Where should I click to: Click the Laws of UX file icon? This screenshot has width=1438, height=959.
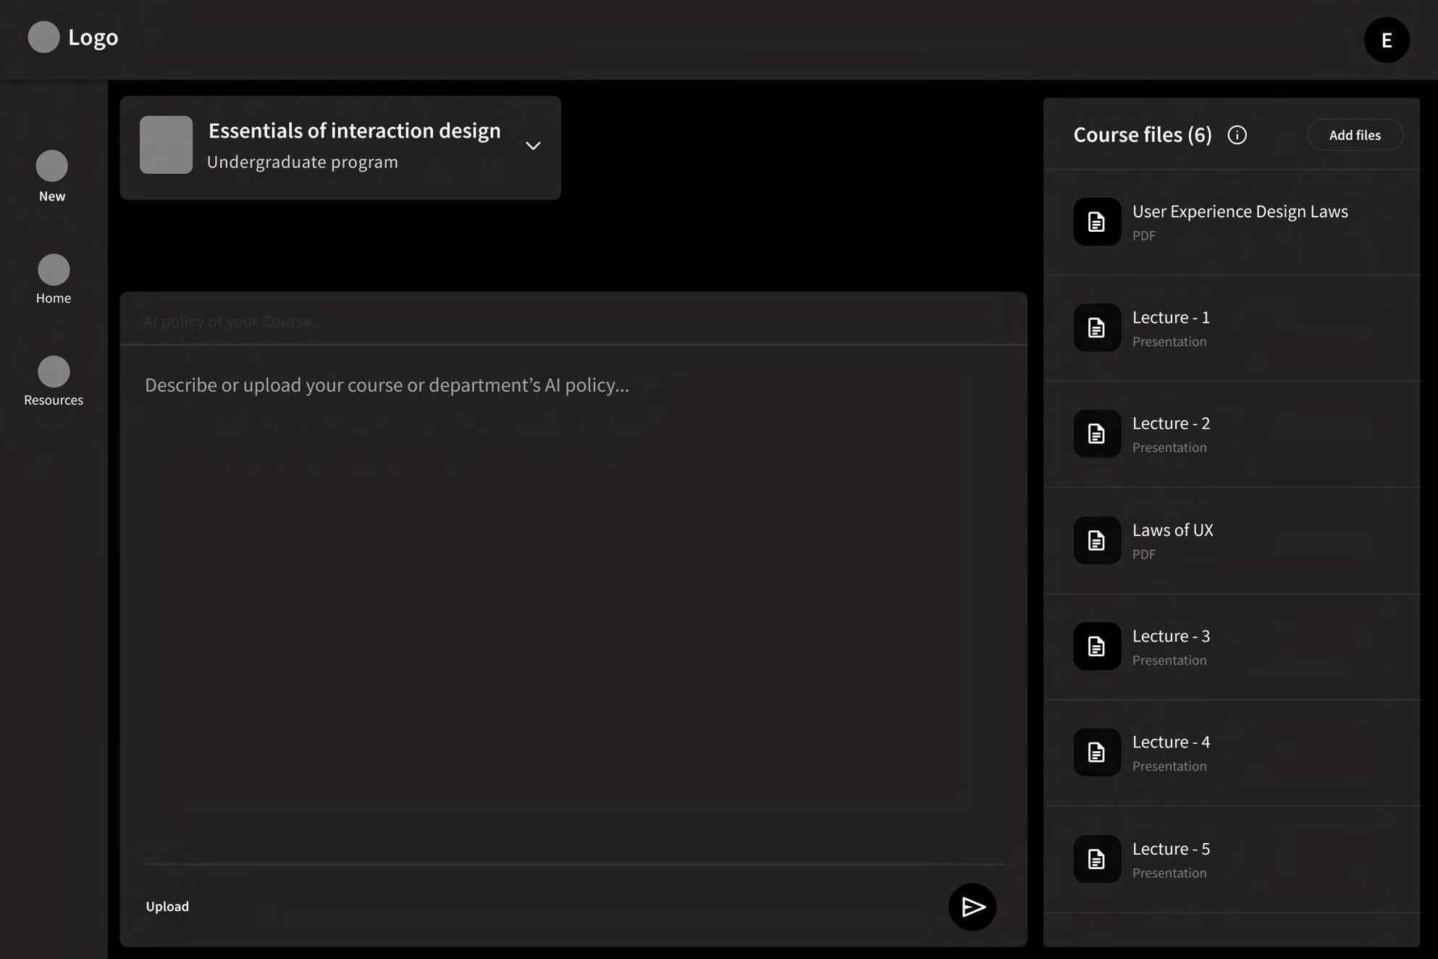1096,540
